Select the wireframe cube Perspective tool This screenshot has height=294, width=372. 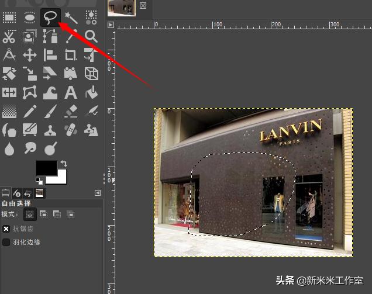(91, 74)
